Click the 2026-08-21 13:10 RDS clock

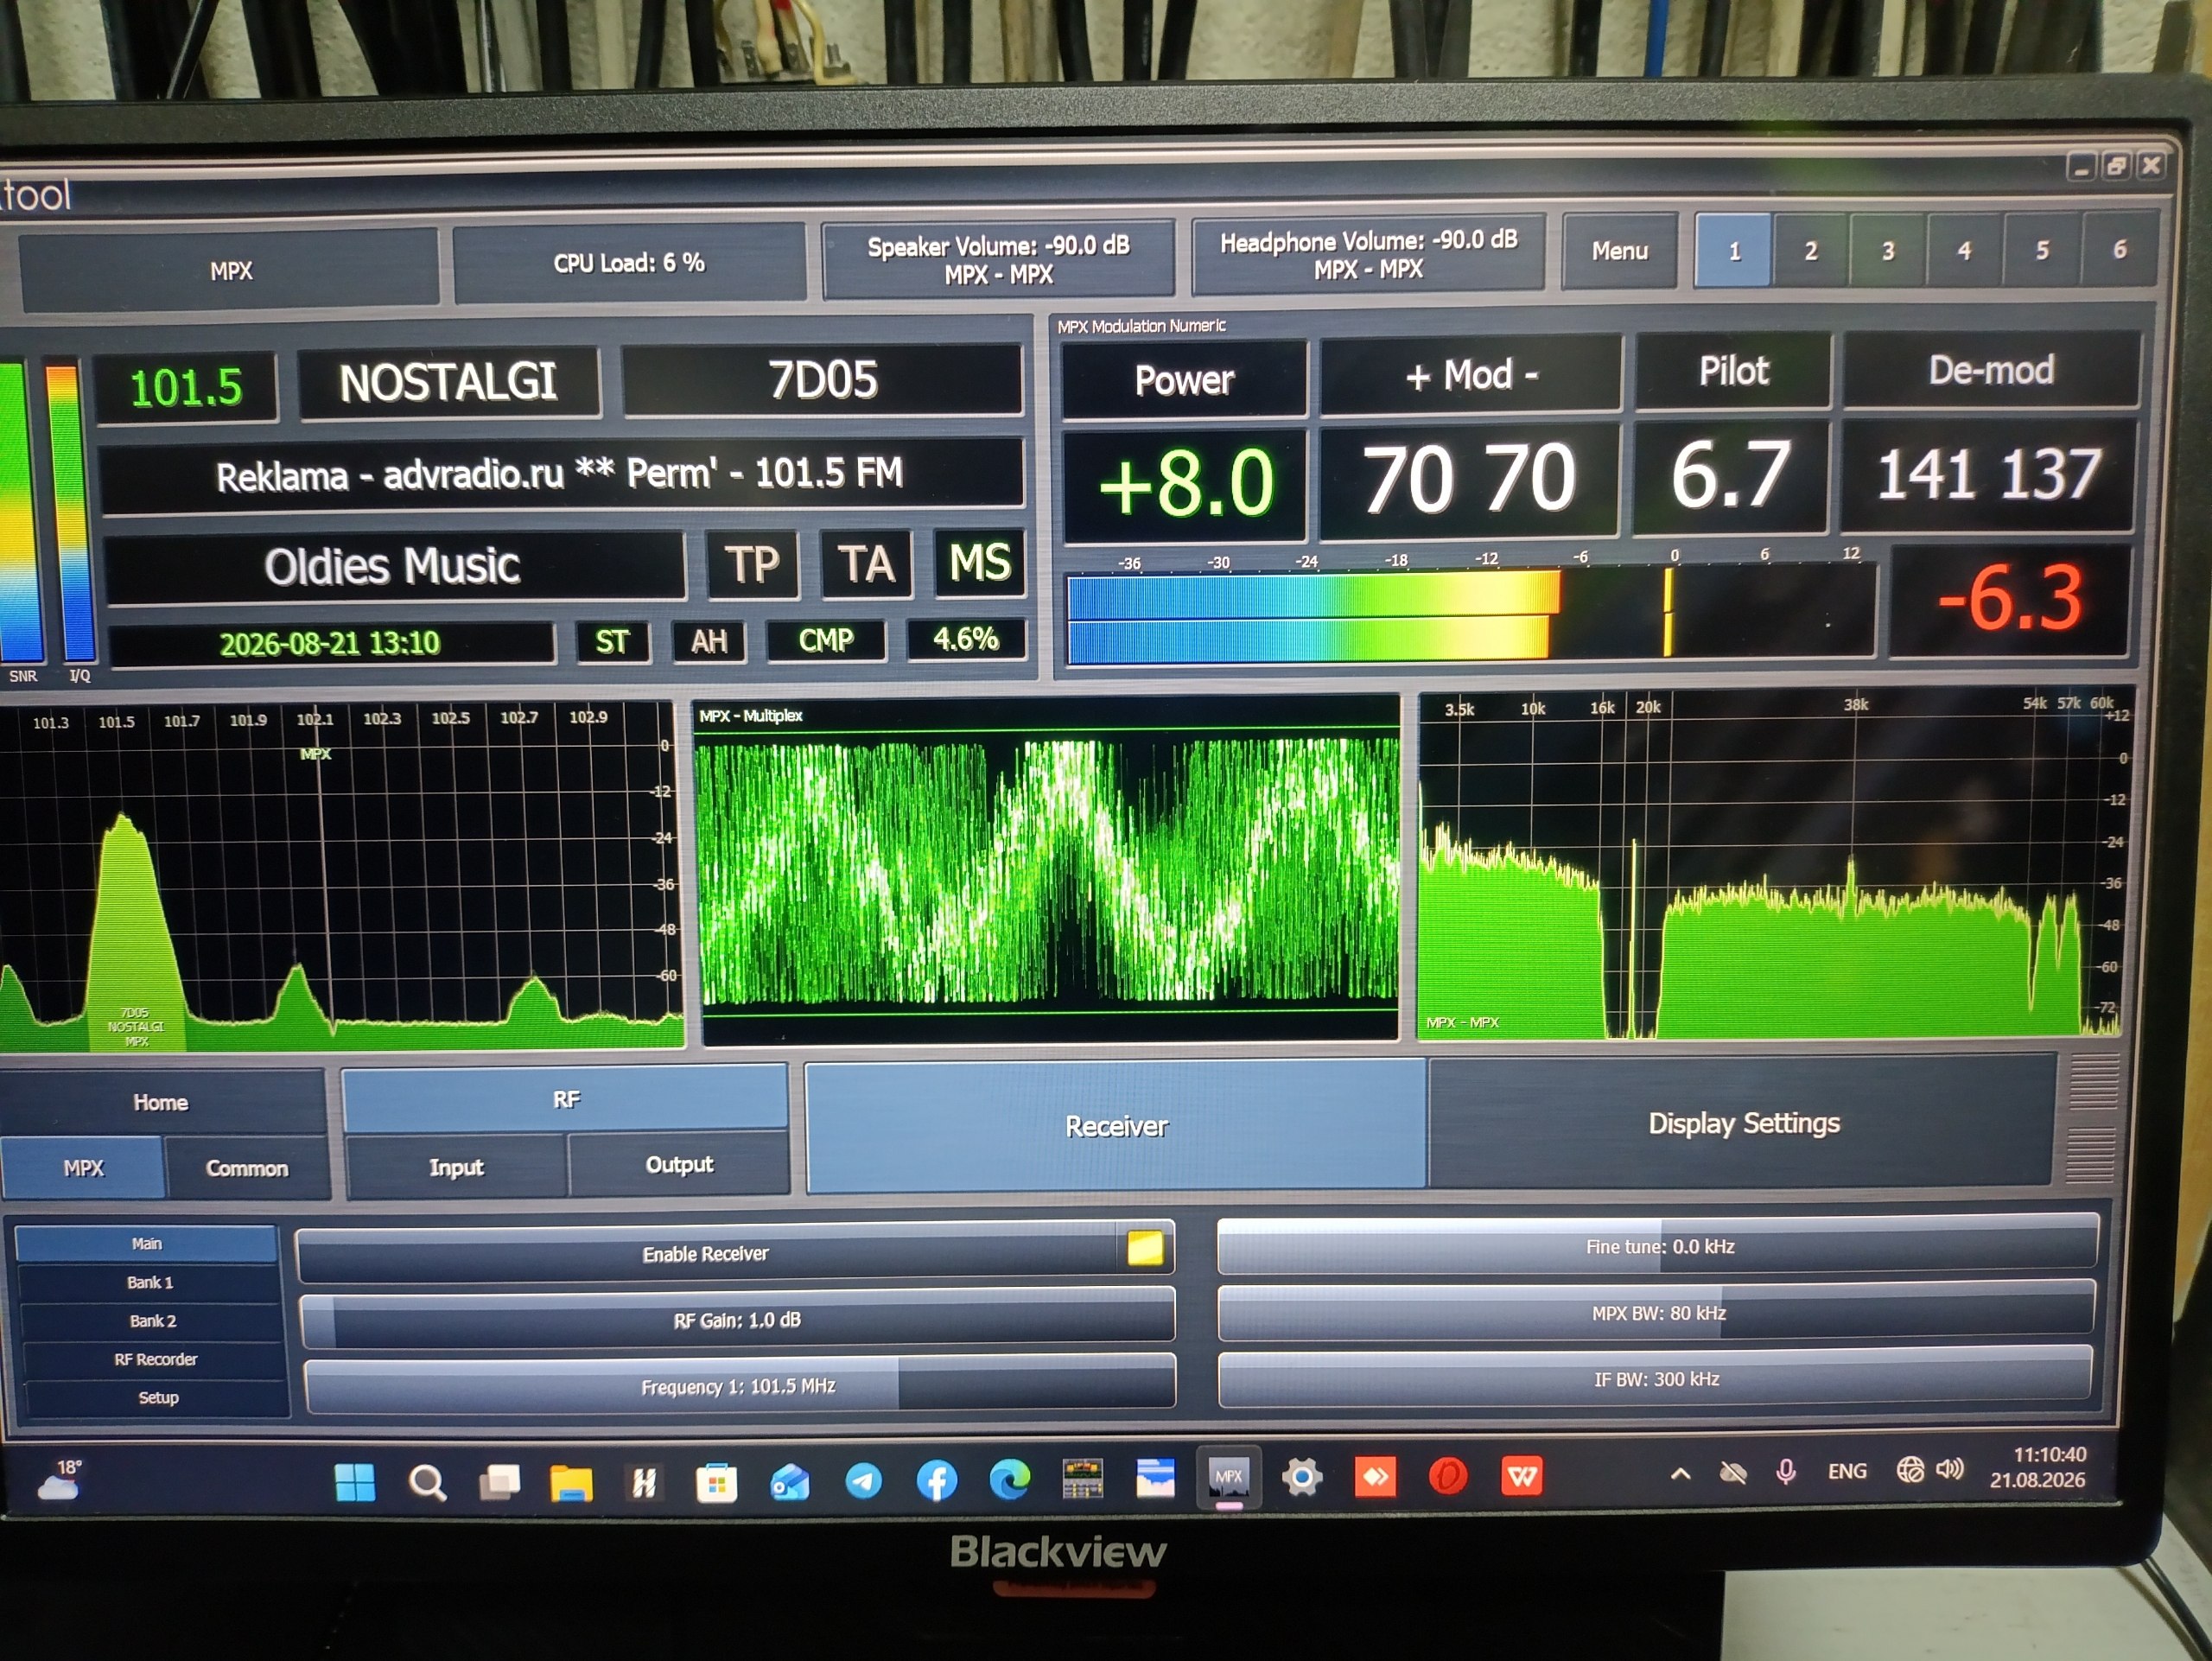click(330, 643)
